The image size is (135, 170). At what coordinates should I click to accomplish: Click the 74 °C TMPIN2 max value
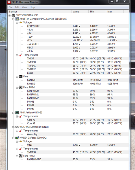click(115, 69)
